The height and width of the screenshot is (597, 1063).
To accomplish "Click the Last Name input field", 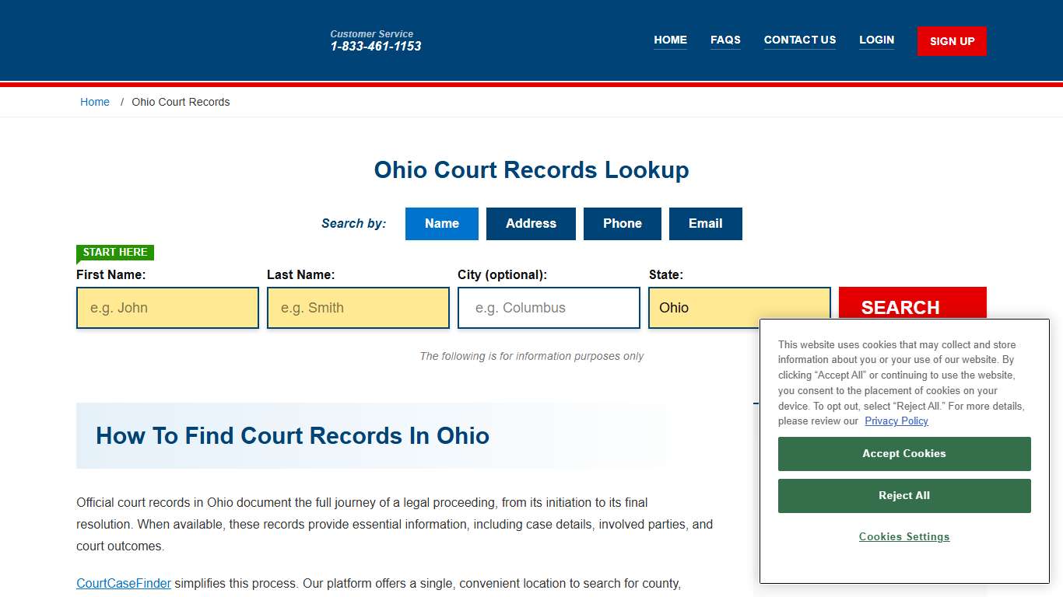I will [357, 307].
